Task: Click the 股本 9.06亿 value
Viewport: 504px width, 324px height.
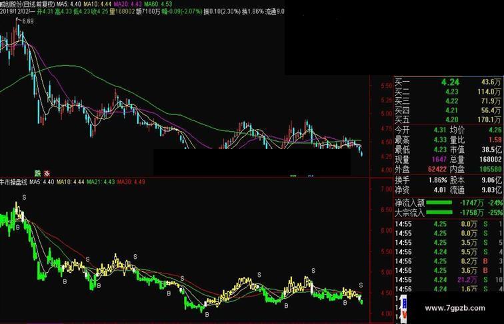Action: click(491, 180)
